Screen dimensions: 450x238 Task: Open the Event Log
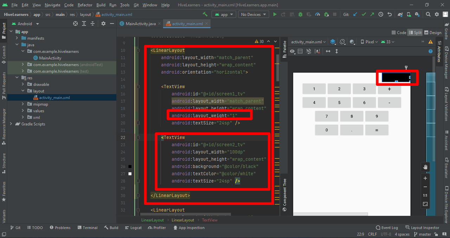pos(387,228)
